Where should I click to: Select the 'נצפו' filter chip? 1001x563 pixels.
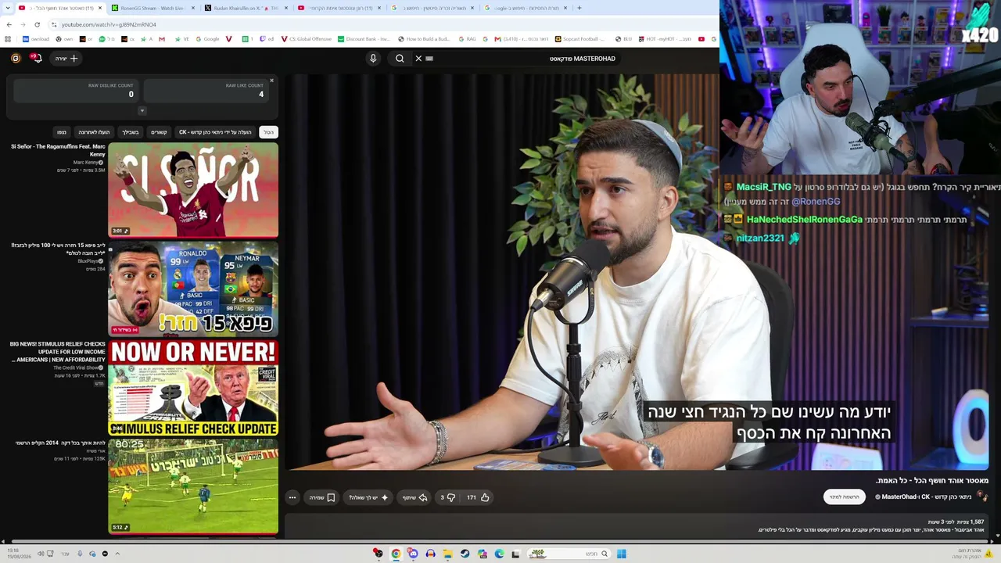[x=62, y=132]
